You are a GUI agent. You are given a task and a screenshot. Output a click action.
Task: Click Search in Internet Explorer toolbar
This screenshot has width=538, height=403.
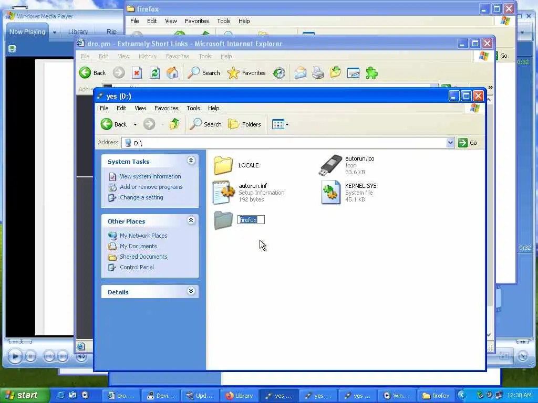204,72
